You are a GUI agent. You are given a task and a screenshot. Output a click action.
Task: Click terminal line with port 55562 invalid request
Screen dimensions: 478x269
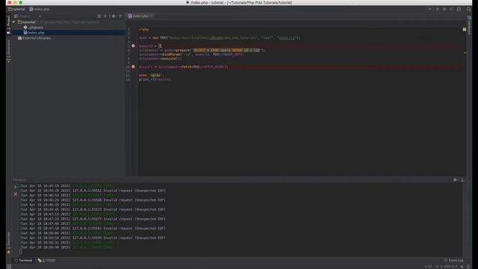pos(93,191)
